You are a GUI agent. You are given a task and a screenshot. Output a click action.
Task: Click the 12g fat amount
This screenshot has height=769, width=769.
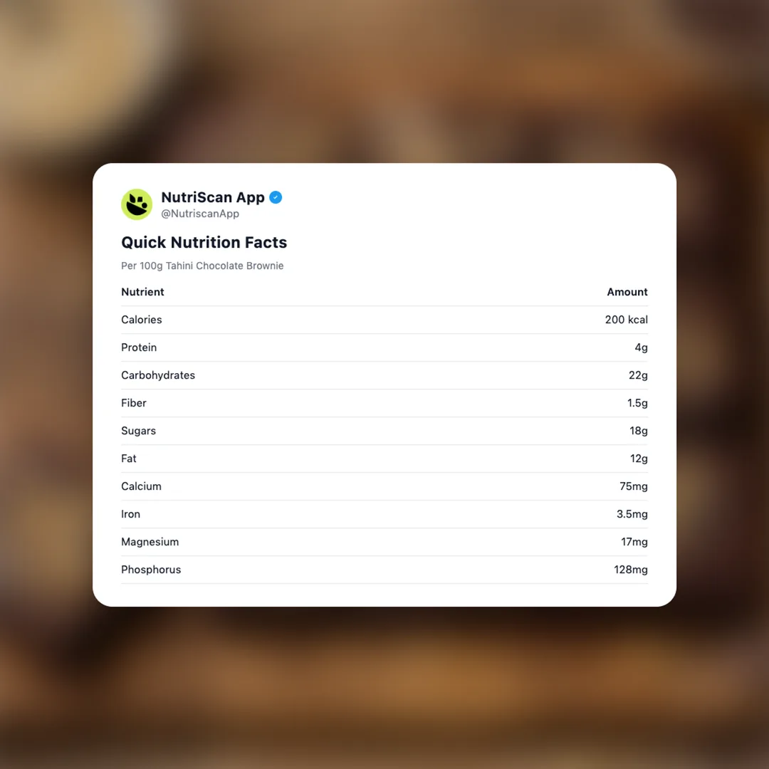pos(639,459)
